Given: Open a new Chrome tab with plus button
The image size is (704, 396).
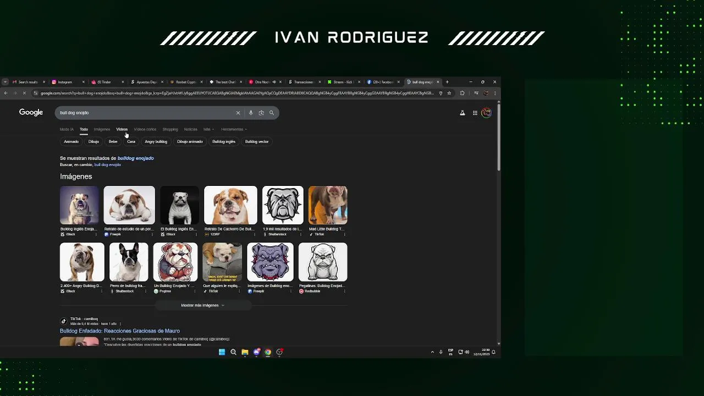Looking at the screenshot, I should pos(447,82).
